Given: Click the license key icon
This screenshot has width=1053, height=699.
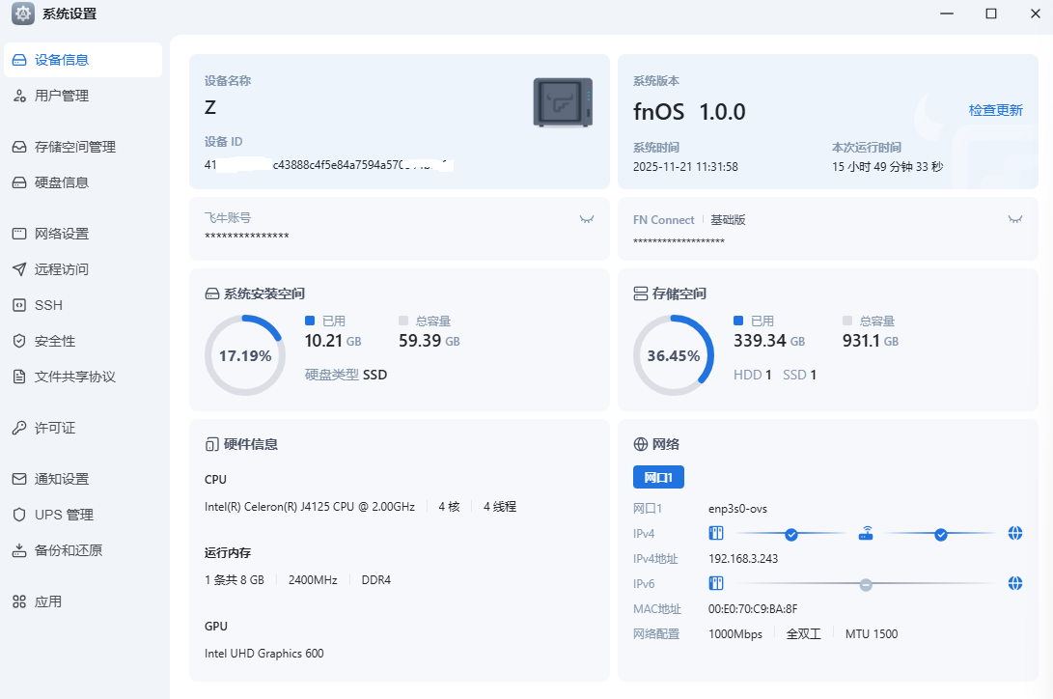Looking at the screenshot, I should (x=19, y=428).
